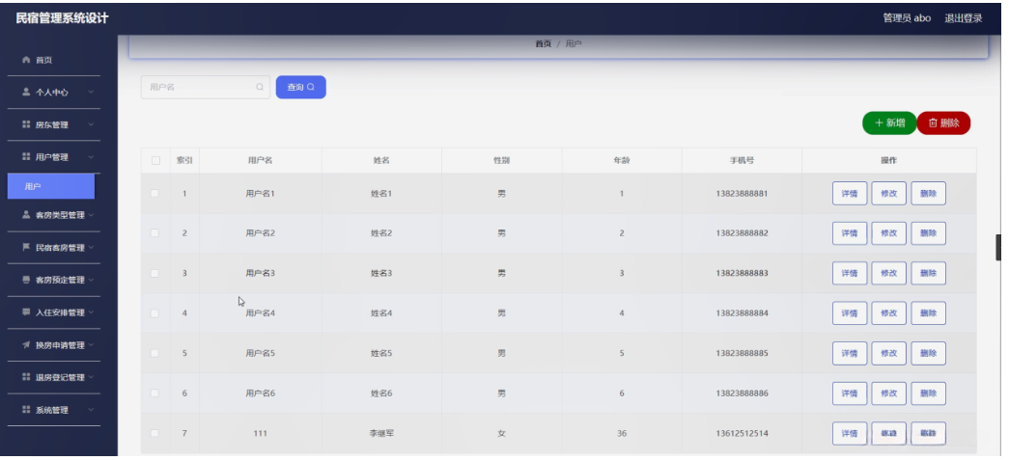Click the 管理员 abo account label
This screenshot has height=460, width=1009.
pyautogui.click(x=907, y=18)
